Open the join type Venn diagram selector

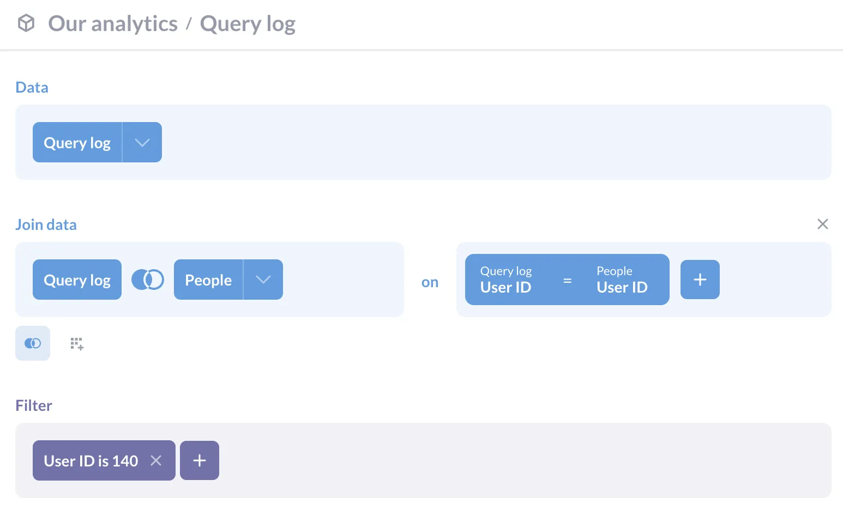click(147, 279)
